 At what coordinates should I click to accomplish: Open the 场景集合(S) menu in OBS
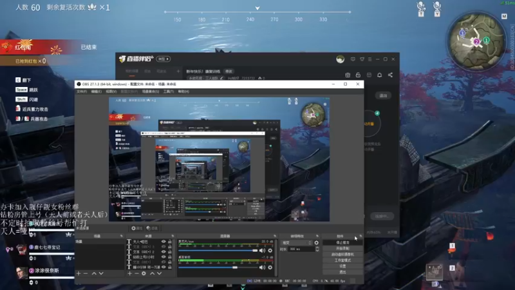pyautogui.click(x=151, y=92)
